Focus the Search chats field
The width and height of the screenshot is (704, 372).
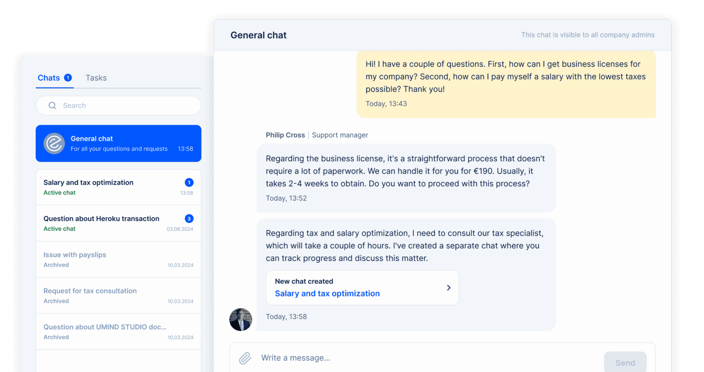point(119,105)
